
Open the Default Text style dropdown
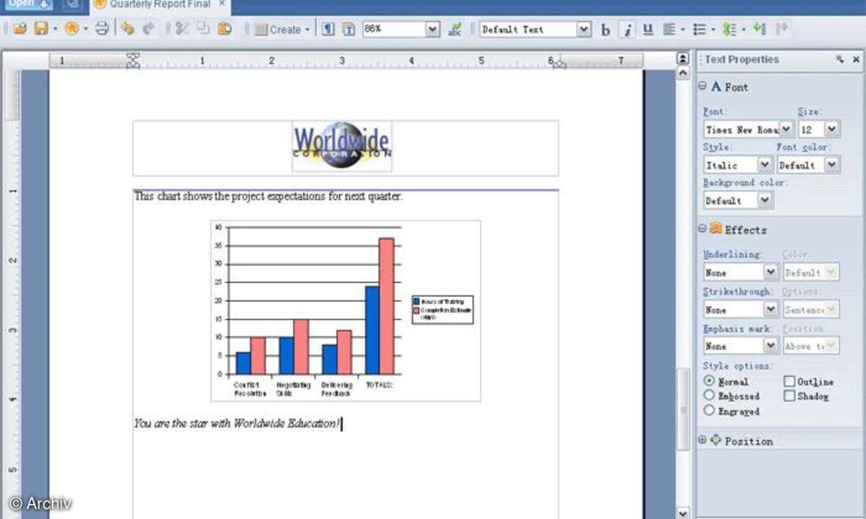(x=584, y=30)
